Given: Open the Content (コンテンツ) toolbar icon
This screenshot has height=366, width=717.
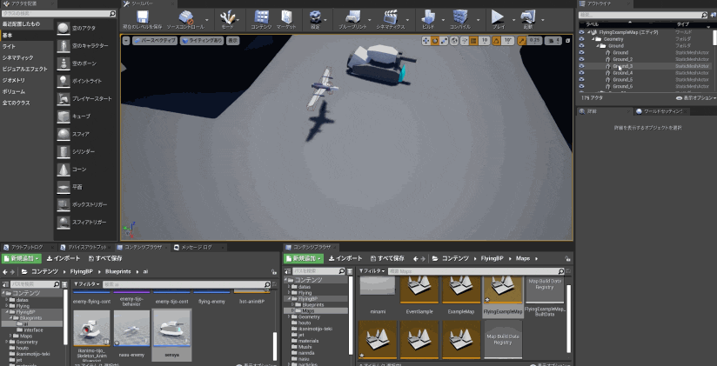Looking at the screenshot, I should pos(262,20).
